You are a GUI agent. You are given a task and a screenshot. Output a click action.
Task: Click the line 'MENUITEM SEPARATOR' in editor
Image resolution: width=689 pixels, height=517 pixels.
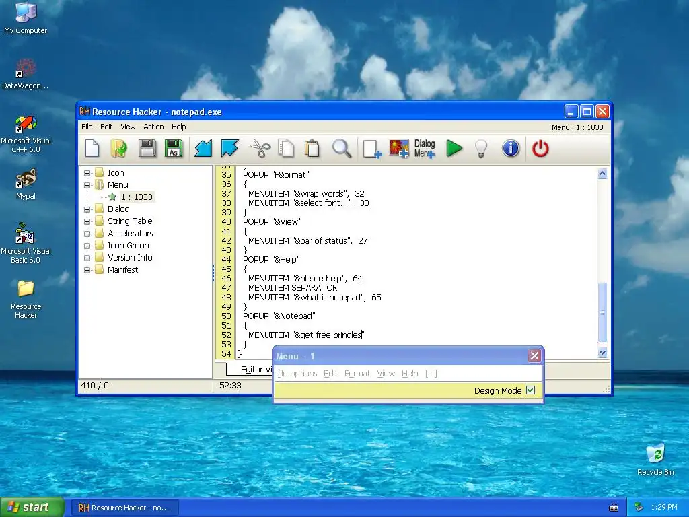coord(293,288)
